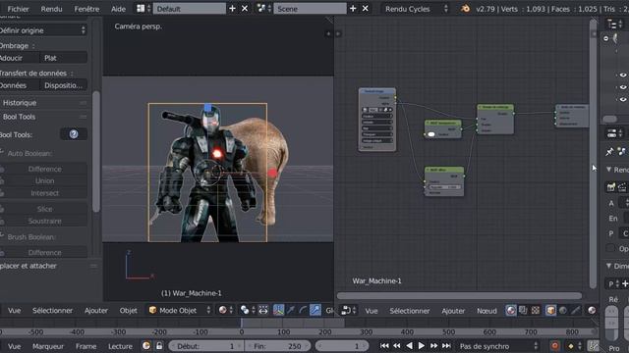Viewport: 629px width, 353px height.
Task: Choose line style shader data icon
Action: point(576,311)
